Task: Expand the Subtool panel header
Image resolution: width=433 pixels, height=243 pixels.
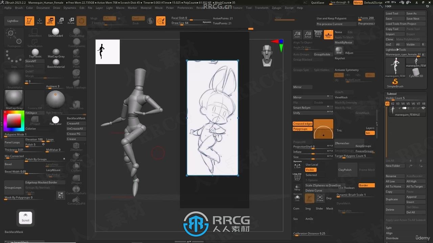Action: (392, 94)
